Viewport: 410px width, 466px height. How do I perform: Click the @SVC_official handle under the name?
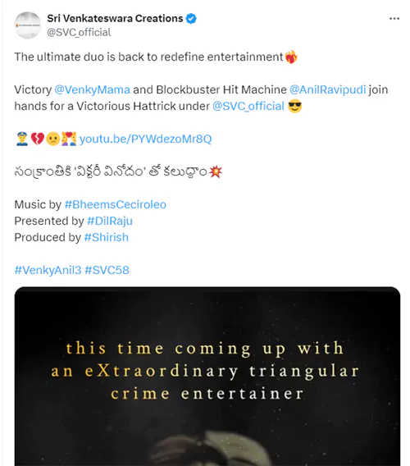tap(79, 32)
